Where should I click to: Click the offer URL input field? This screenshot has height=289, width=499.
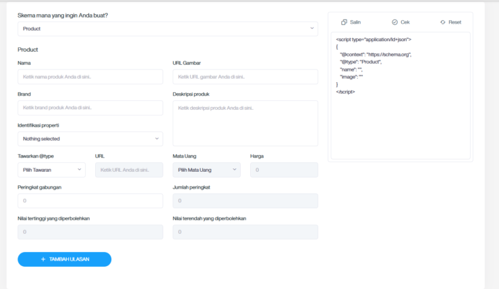[129, 170]
